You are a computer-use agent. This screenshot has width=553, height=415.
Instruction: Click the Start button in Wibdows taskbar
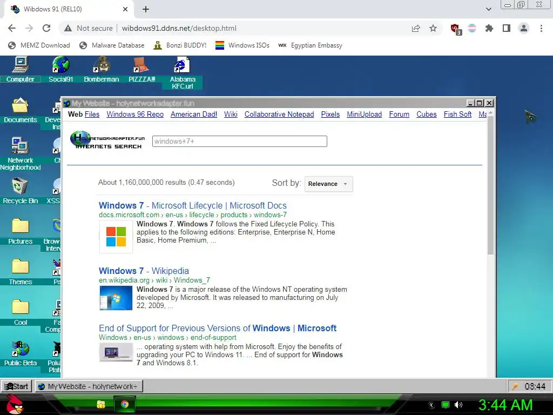click(17, 386)
